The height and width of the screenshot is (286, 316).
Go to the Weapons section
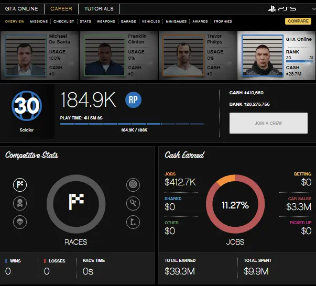coord(105,21)
